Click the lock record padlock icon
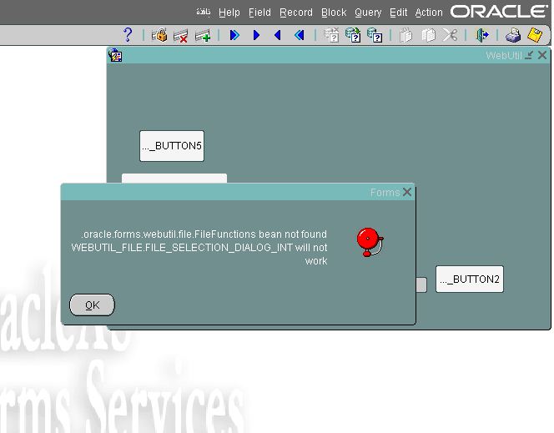This screenshot has height=433, width=554. [x=159, y=35]
